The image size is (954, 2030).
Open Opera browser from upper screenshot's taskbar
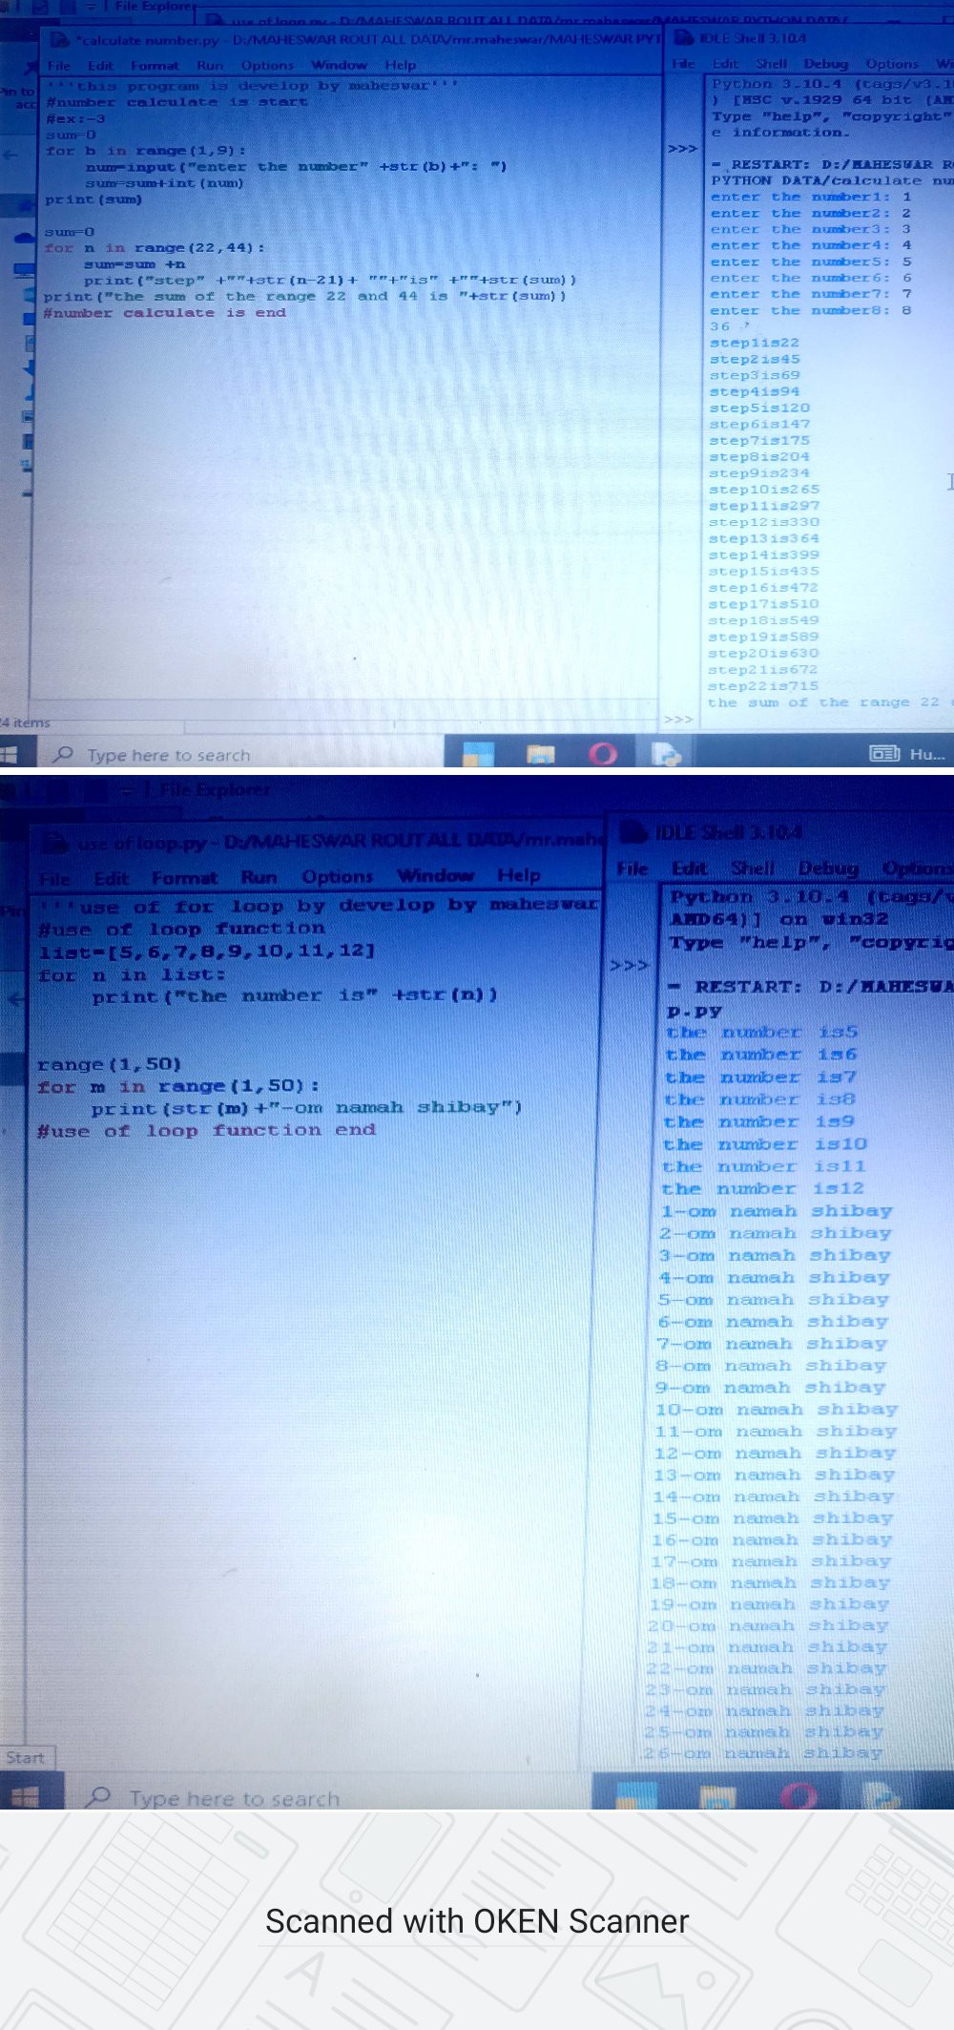[603, 754]
